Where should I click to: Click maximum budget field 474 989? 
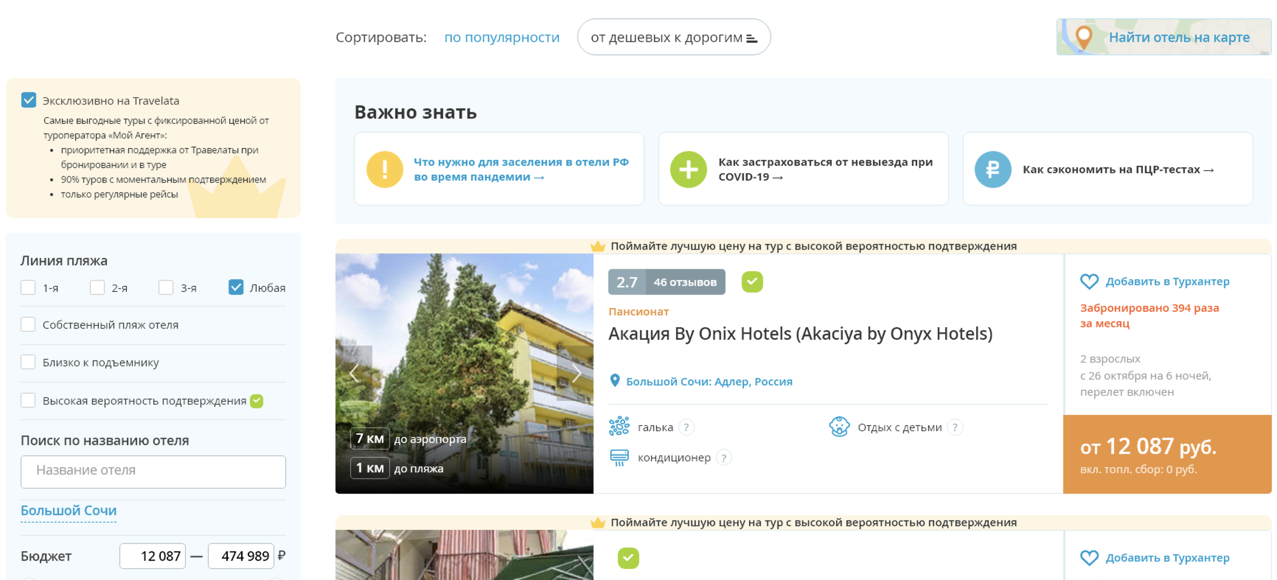tap(241, 556)
